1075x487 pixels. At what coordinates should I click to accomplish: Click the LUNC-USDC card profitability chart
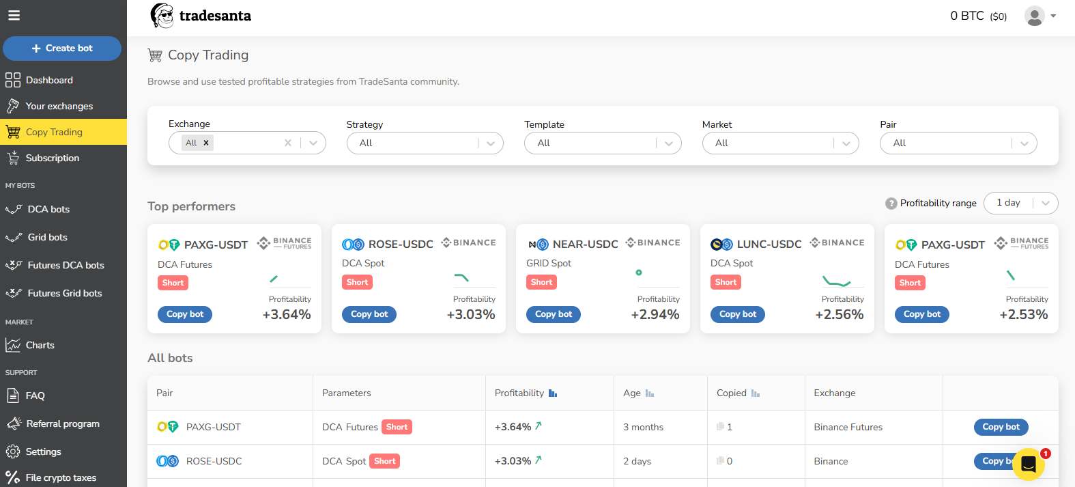pyautogui.click(x=836, y=281)
